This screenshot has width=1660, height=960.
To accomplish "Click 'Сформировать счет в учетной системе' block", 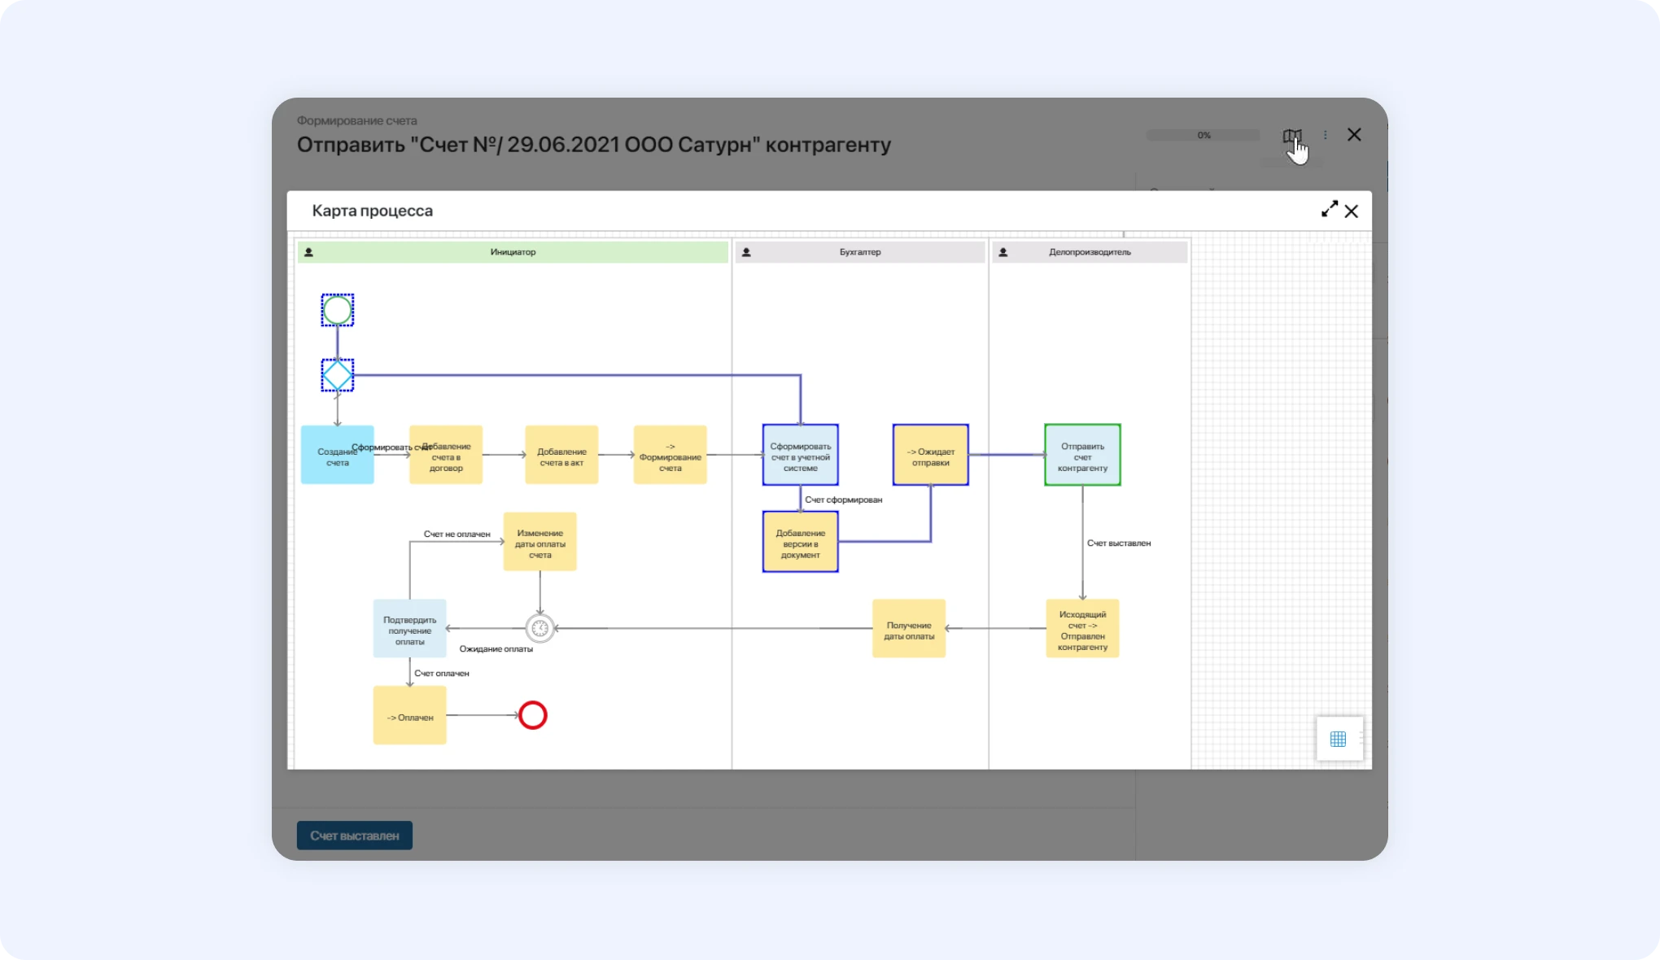I will (800, 456).
